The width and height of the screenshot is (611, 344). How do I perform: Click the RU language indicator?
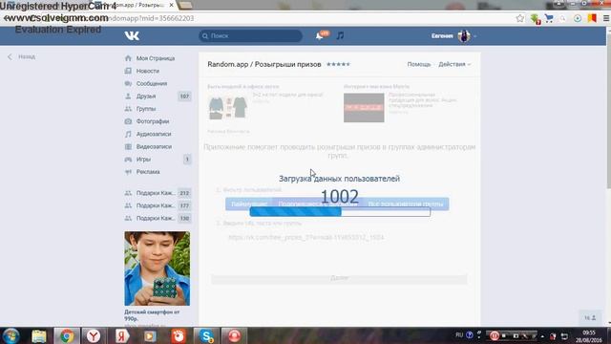459,335
